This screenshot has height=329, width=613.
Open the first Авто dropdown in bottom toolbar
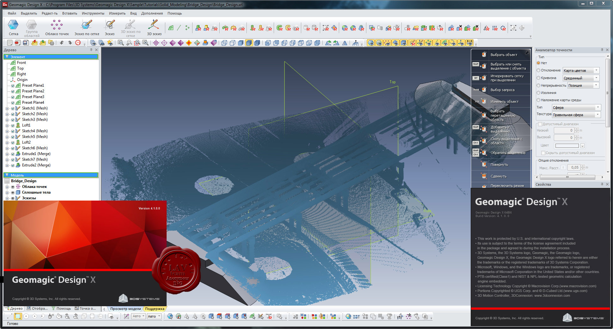(138, 316)
